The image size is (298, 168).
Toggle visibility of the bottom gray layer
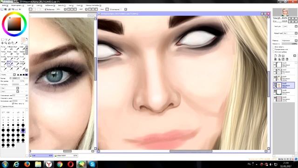[275, 98]
